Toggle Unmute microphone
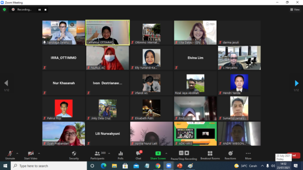The width and height of the screenshot is (303, 170). [10, 155]
